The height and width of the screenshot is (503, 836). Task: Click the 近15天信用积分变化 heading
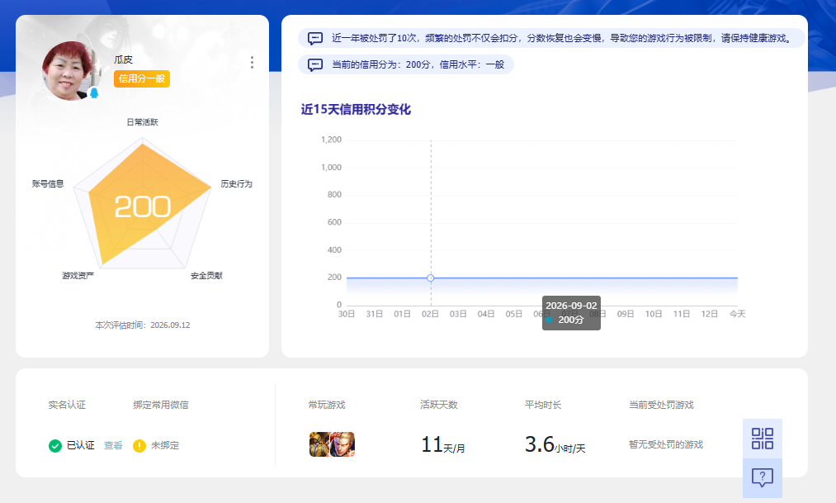356,109
